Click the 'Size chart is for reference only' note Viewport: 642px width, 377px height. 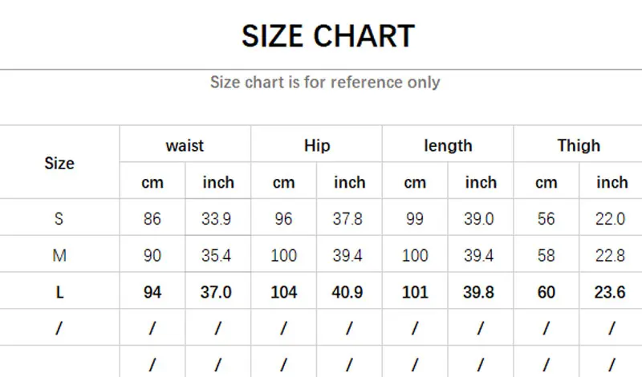click(x=325, y=82)
